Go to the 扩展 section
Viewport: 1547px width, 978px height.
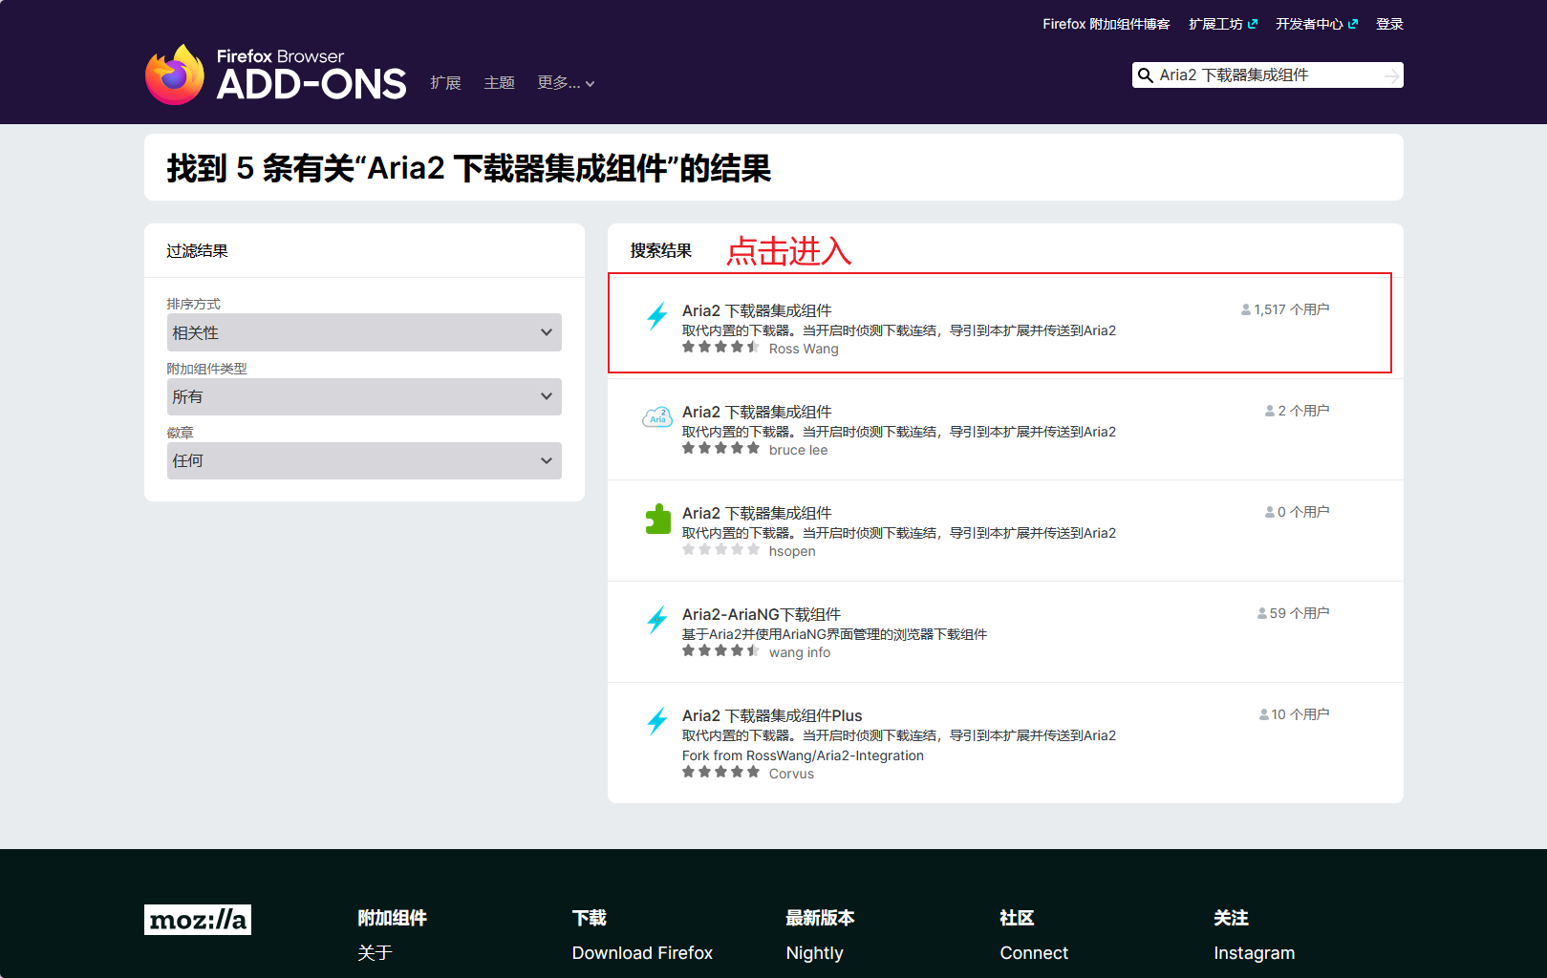click(445, 83)
